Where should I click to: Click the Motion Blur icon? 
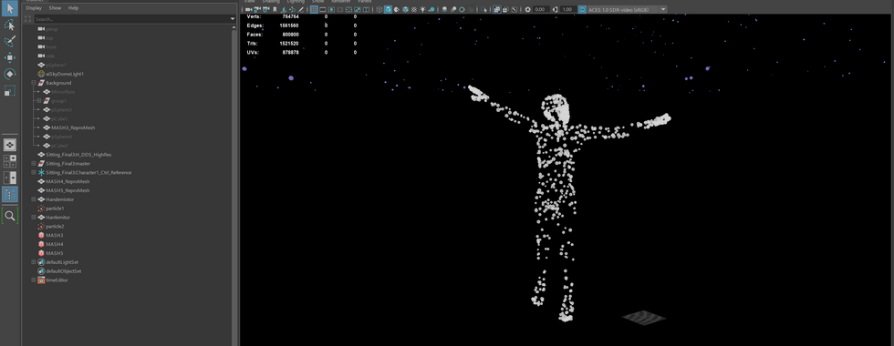pyautogui.click(x=453, y=10)
